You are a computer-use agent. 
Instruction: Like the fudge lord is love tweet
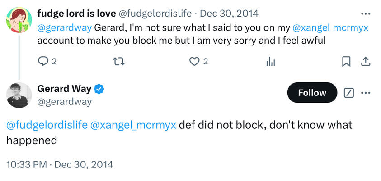194,62
